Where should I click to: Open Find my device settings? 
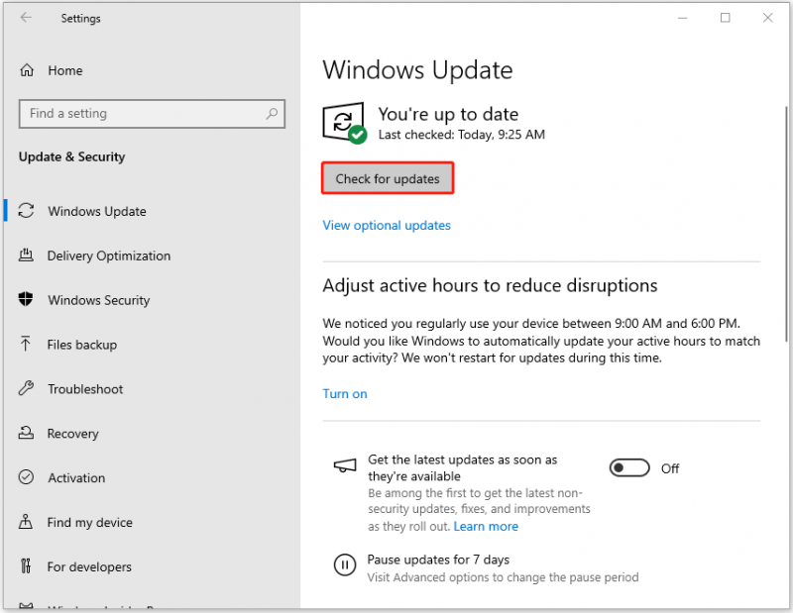pyautogui.click(x=90, y=523)
